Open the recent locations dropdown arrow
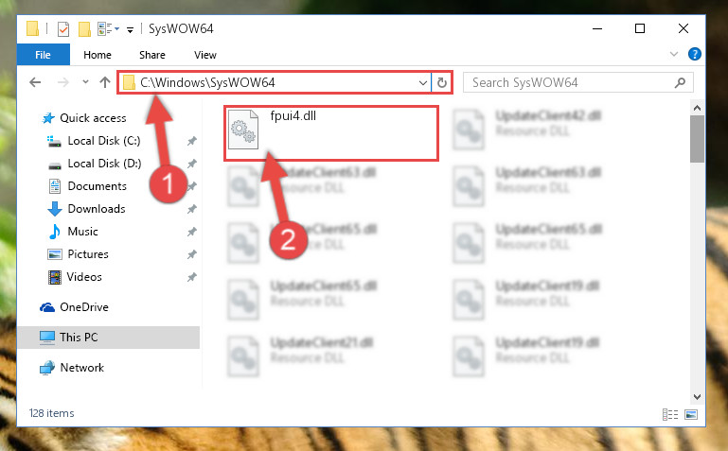Screen dimensions: 728x451 (x=85, y=82)
